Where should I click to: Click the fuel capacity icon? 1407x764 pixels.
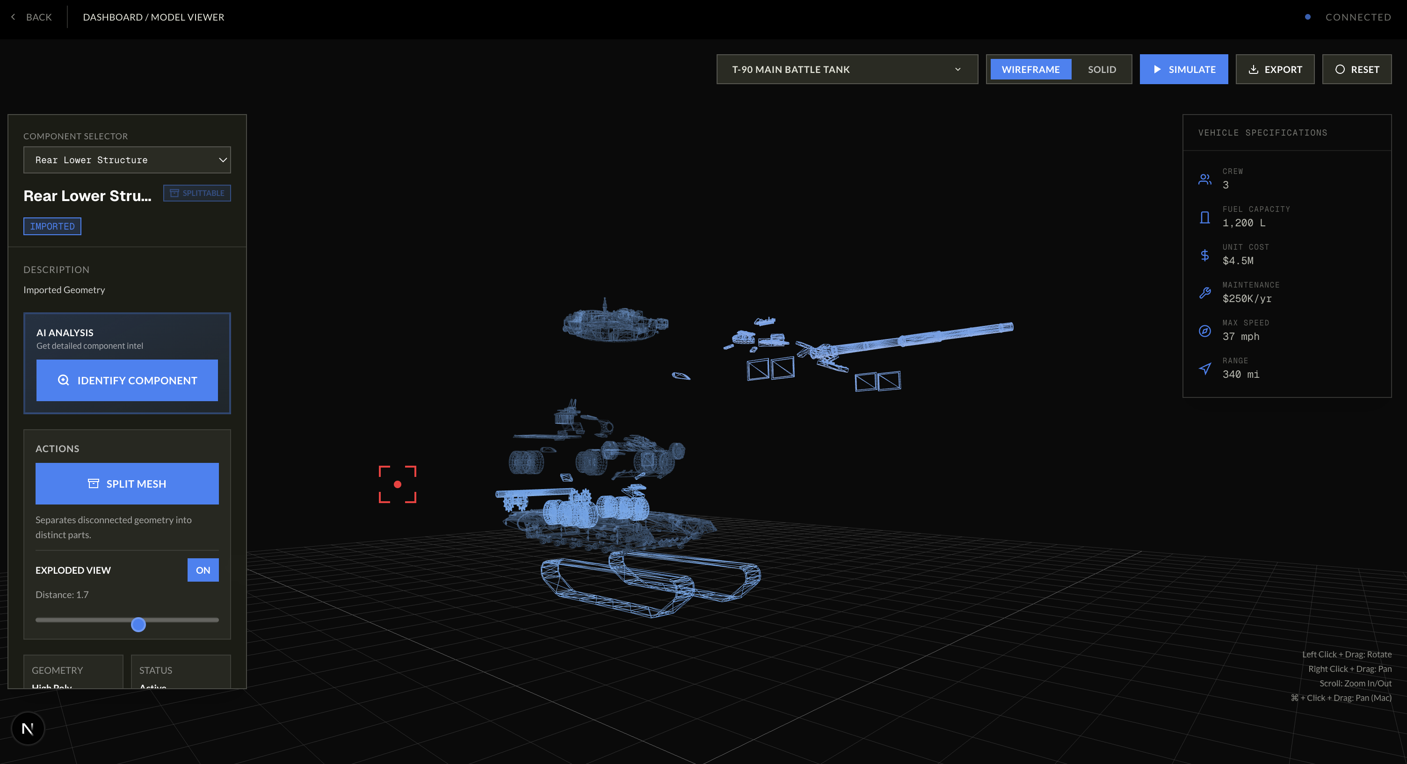(x=1204, y=217)
